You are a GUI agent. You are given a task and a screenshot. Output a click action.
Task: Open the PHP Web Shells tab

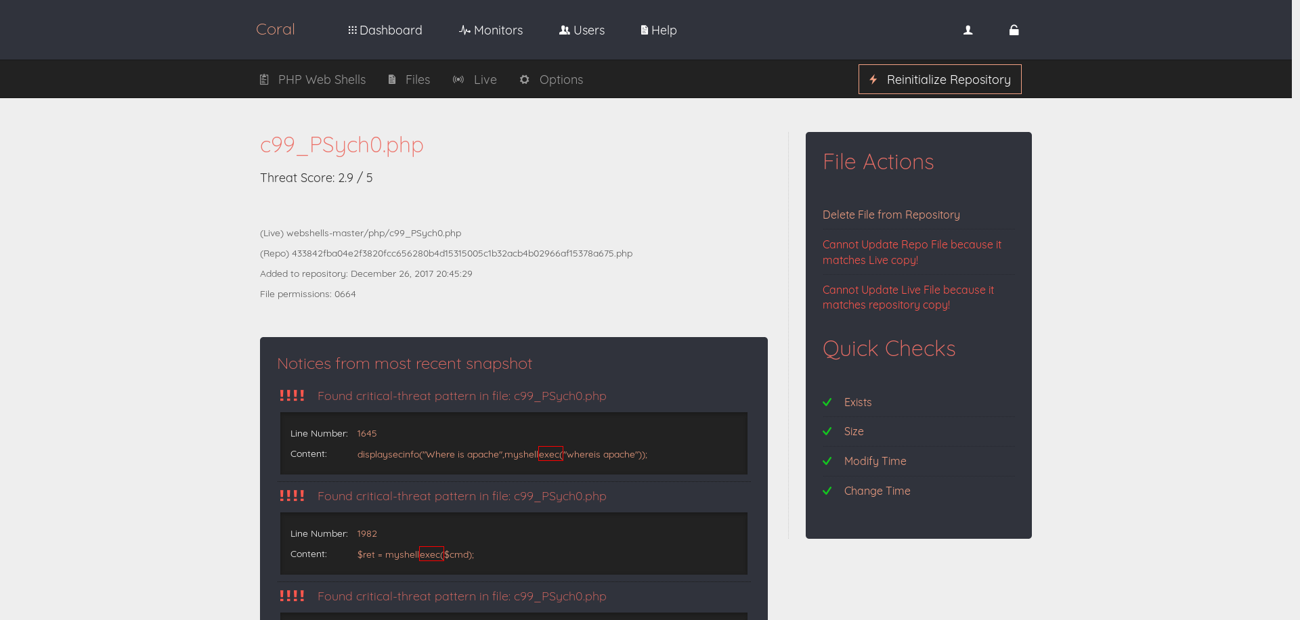pyautogui.click(x=322, y=80)
